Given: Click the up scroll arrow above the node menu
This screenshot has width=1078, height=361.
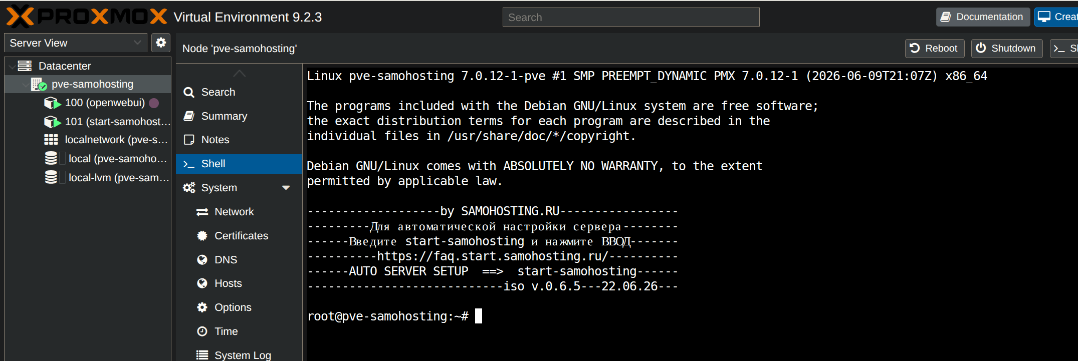Looking at the screenshot, I should click(x=239, y=73).
